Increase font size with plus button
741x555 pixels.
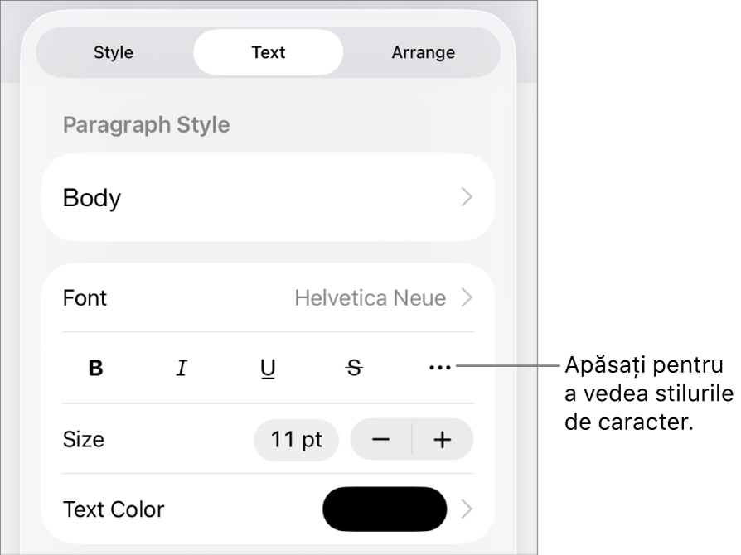443,439
